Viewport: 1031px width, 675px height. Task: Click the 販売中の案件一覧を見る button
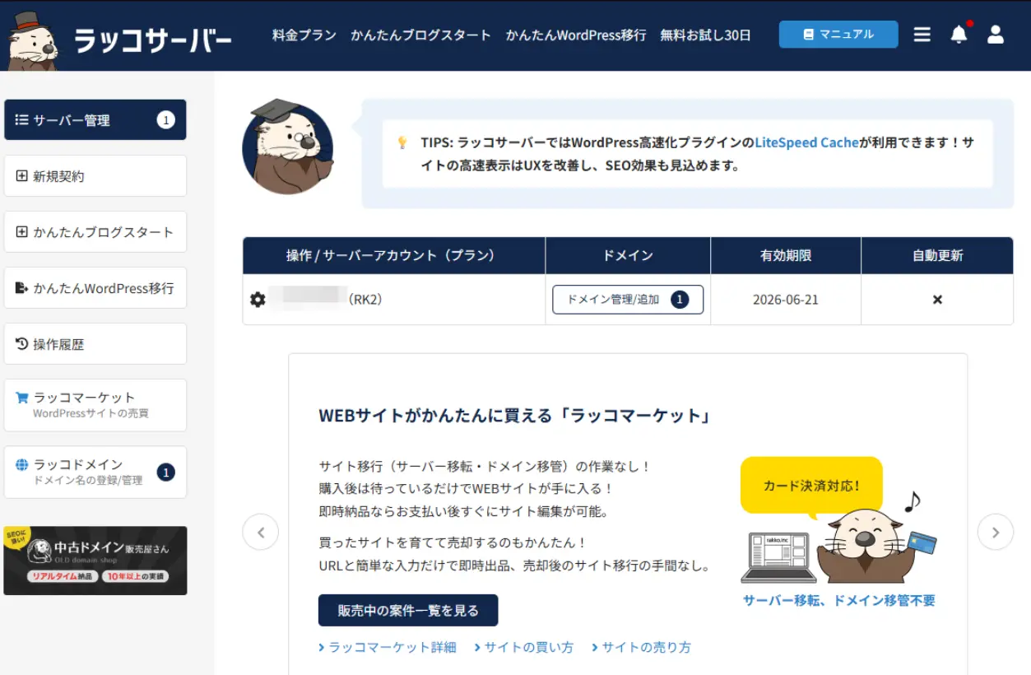tap(407, 610)
